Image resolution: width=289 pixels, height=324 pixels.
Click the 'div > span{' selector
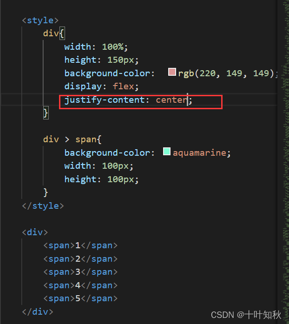tap(72, 139)
